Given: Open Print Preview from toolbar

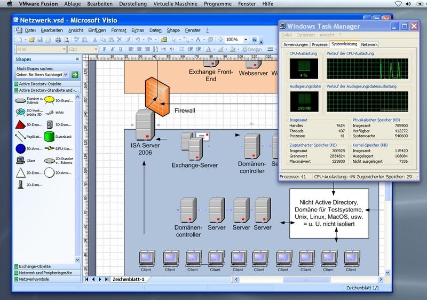Looking at the screenshot, I should pyautogui.click(x=66, y=40).
